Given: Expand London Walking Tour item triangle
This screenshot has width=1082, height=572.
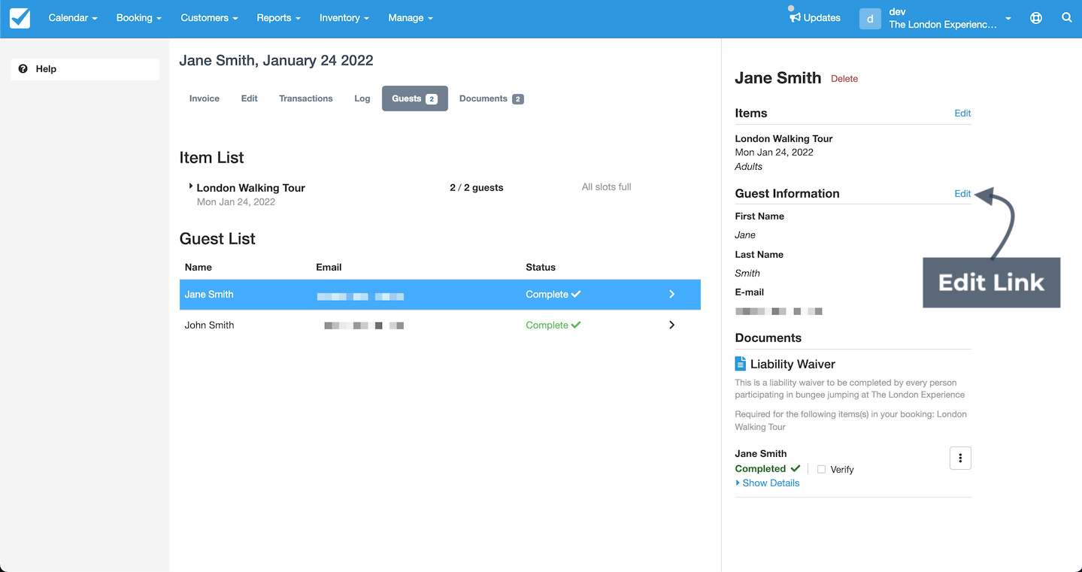Looking at the screenshot, I should tap(191, 186).
